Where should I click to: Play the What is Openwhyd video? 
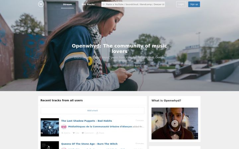[x=175, y=124]
